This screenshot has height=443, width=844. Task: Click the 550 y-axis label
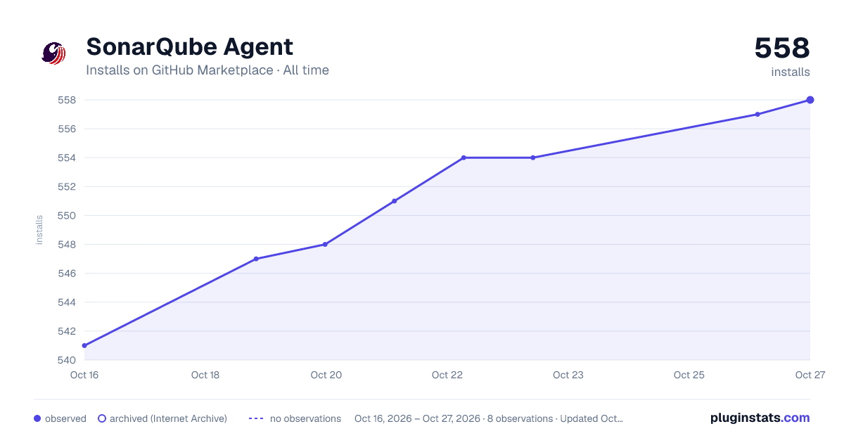(x=67, y=216)
